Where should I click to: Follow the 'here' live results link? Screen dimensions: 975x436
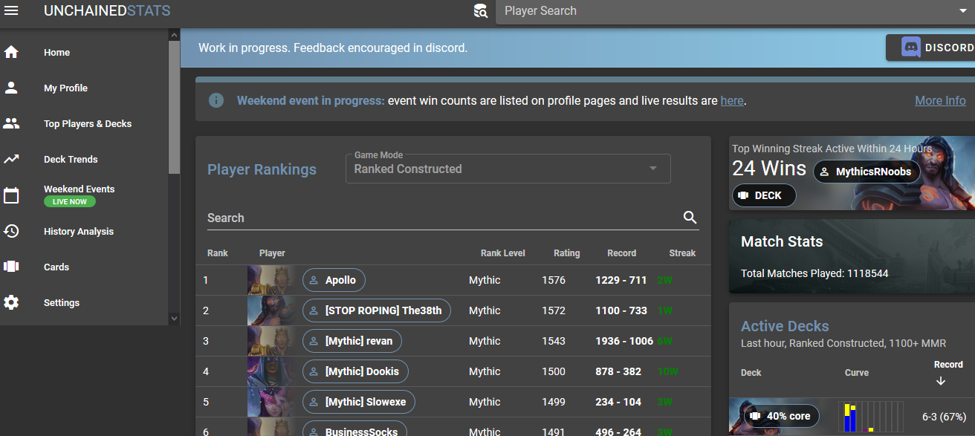coord(732,100)
